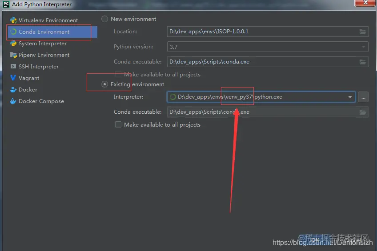Screen dimensions: 377x251
Task: Click the ellipsis button next to Interpreter
Action: click(363, 97)
